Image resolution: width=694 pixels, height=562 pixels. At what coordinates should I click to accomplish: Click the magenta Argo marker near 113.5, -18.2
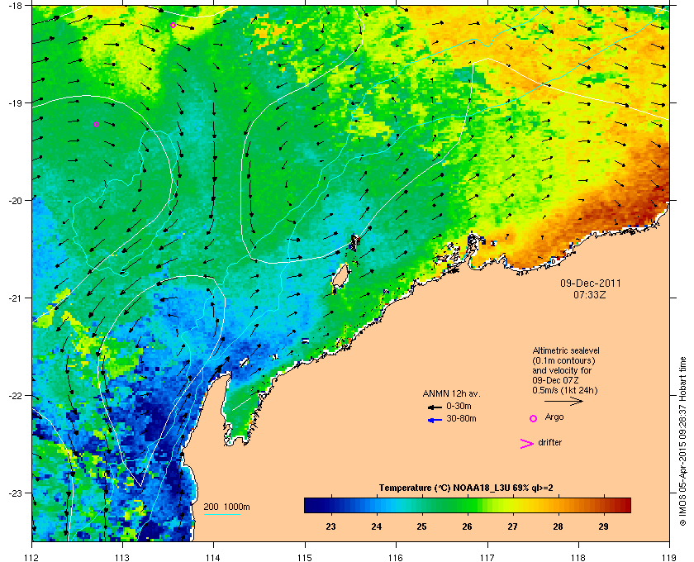pyautogui.click(x=173, y=26)
